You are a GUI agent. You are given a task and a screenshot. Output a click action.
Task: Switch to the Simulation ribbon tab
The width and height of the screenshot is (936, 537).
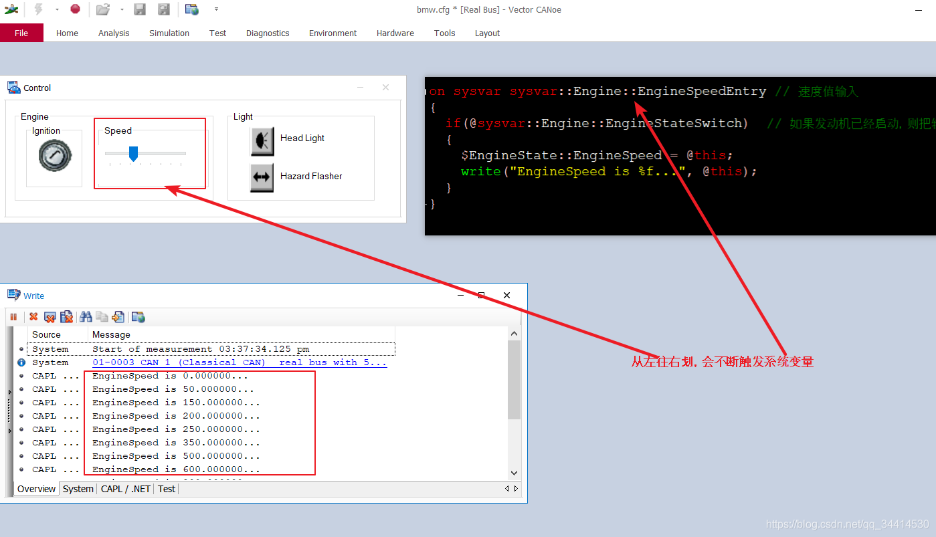coord(169,33)
